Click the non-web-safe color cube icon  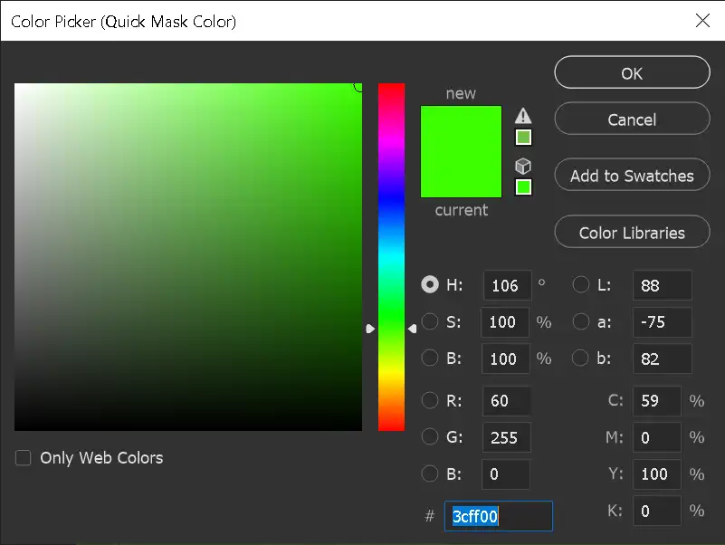[523, 165]
